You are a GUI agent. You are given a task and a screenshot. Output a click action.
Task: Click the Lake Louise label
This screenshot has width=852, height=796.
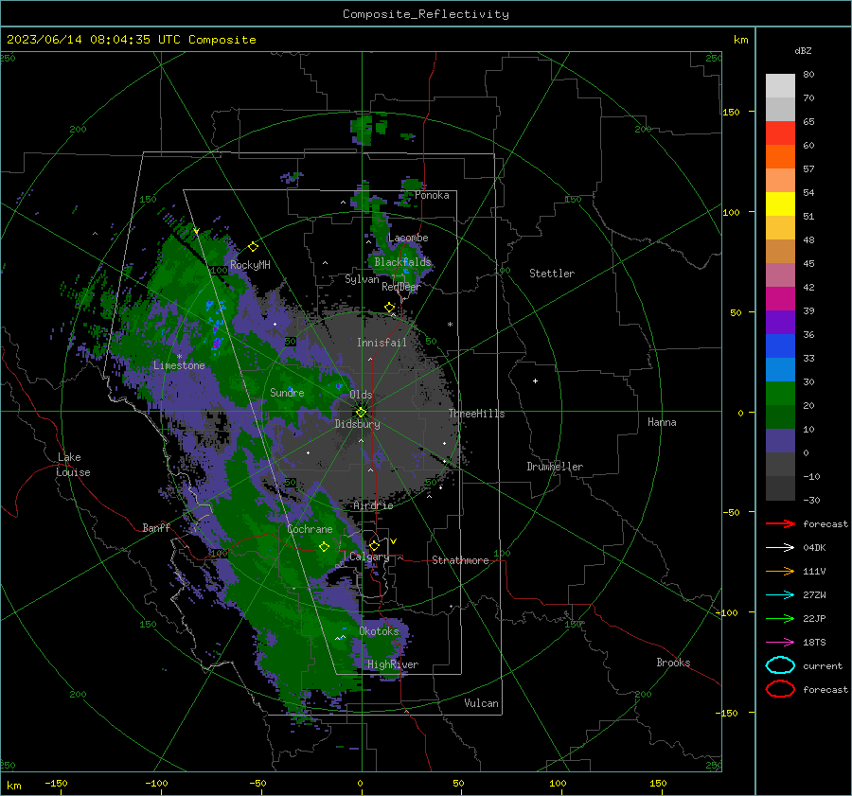click(x=73, y=465)
